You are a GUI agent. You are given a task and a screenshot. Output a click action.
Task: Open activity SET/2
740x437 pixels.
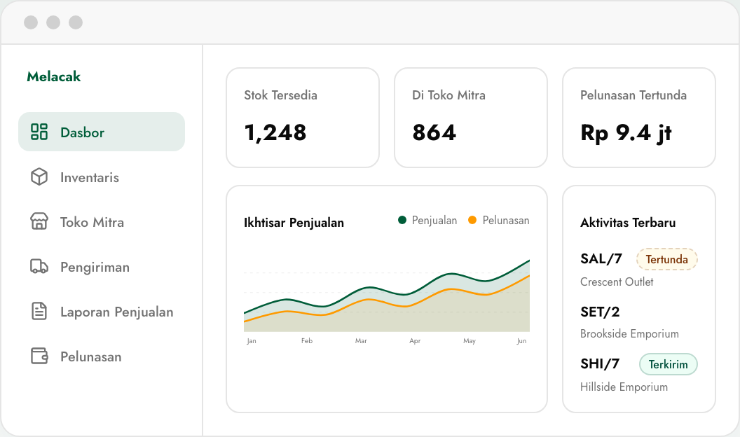(x=600, y=312)
